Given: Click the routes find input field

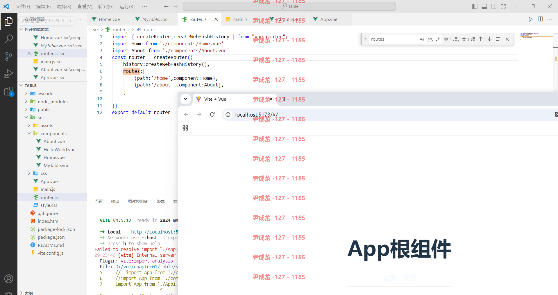Looking at the screenshot, I should [393, 39].
